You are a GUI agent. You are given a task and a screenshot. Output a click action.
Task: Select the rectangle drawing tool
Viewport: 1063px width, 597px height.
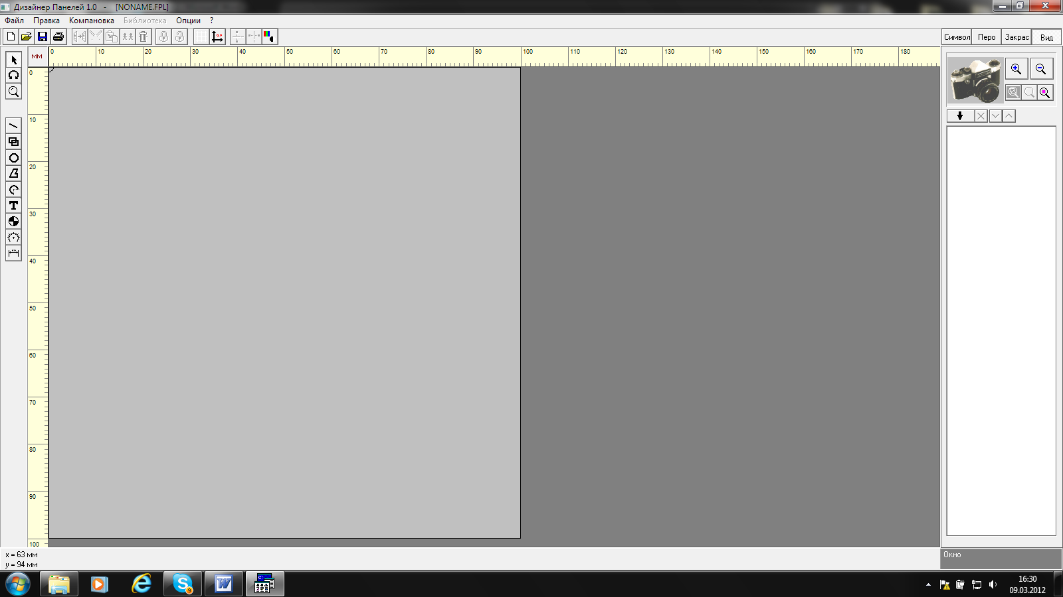click(x=13, y=142)
